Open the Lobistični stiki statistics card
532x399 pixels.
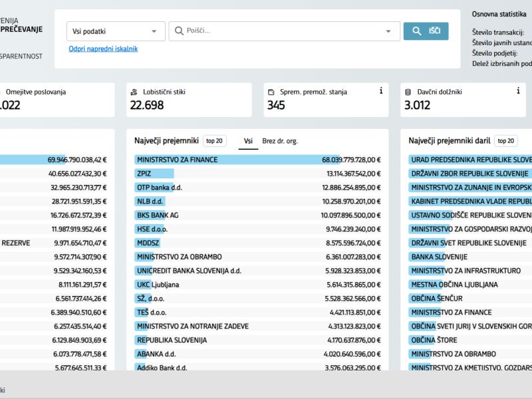coord(189,99)
